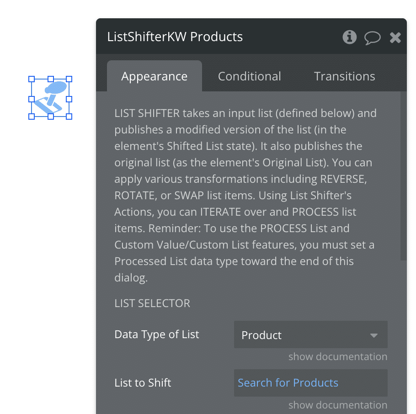Switch to the Transitions tab

click(x=344, y=76)
